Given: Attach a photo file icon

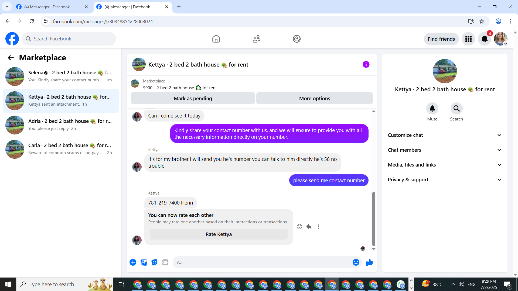Looking at the screenshot, I should pyautogui.click(x=144, y=262).
